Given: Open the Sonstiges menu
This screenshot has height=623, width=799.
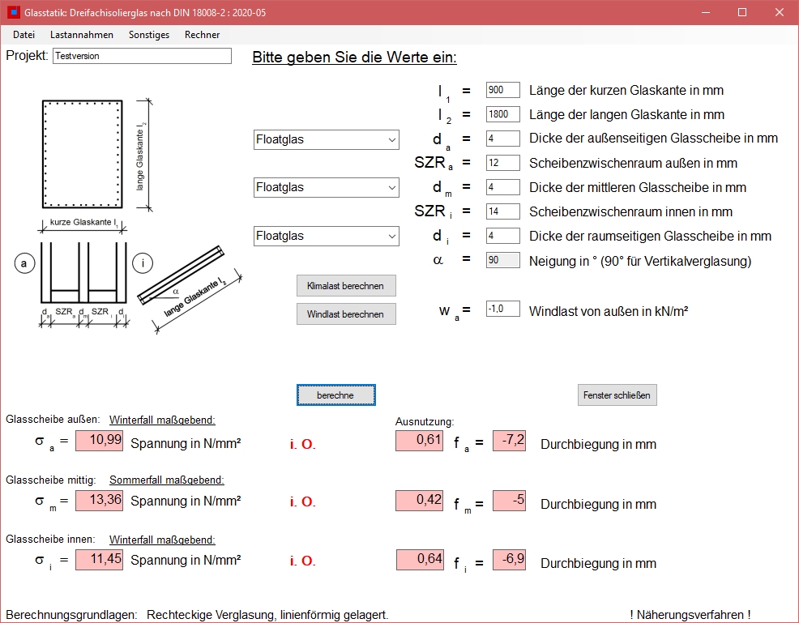Looking at the screenshot, I should [x=149, y=35].
